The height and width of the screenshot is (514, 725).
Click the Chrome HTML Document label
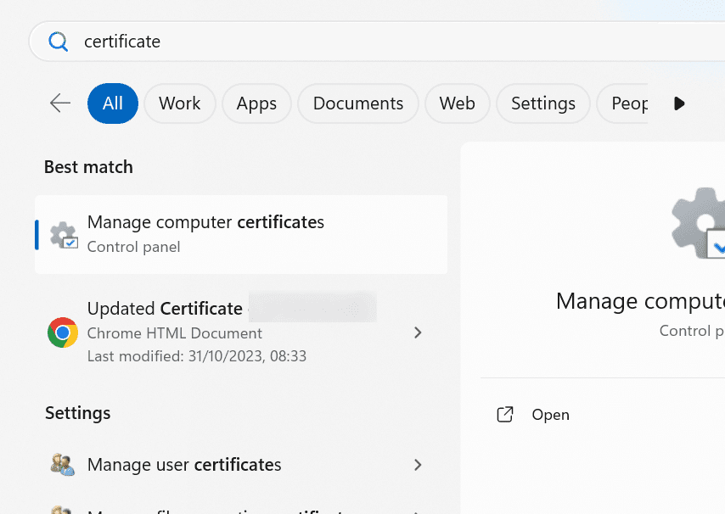click(x=175, y=333)
